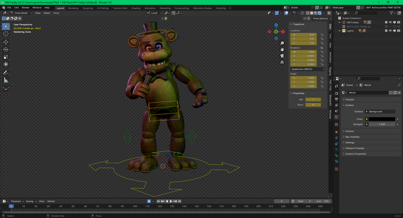This screenshot has width=403, height=218.
Task: Open the Quaternion (WXYZ) rotation mode dropdown
Action: (x=308, y=69)
